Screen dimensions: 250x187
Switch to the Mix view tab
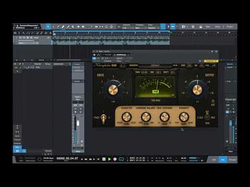(223, 159)
